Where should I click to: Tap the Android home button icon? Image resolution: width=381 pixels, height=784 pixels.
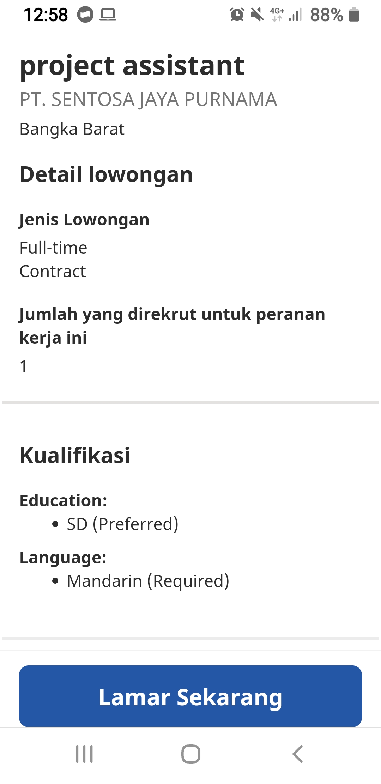pyautogui.click(x=190, y=754)
